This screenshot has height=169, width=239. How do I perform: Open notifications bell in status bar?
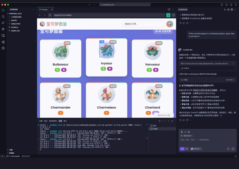click(236, 156)
